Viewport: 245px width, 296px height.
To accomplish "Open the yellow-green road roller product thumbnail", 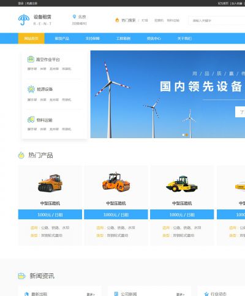I will coord(182,184).
